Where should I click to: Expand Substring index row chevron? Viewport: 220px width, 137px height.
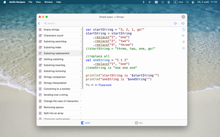point(81,47)
